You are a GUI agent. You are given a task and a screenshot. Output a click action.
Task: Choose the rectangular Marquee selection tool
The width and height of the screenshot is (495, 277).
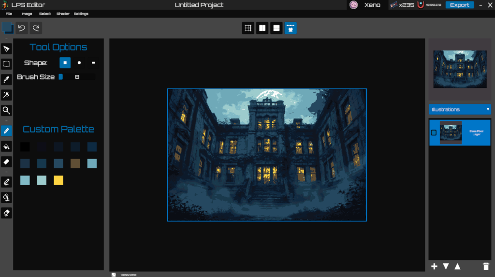6,64
